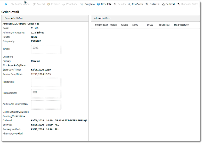Screen dimensions: 203x144
Task: Click the empty Indication box
Action: click(x=46, y=82)
